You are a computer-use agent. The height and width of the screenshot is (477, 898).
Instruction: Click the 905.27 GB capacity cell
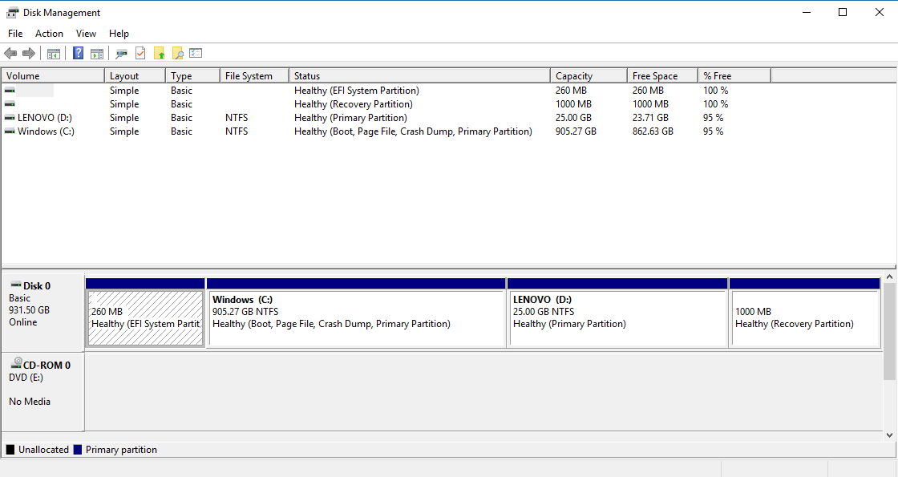point(576,131)
